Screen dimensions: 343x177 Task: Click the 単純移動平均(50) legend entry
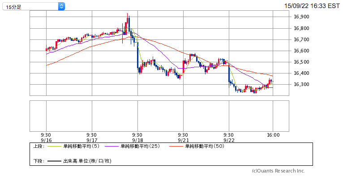[205, 147]
